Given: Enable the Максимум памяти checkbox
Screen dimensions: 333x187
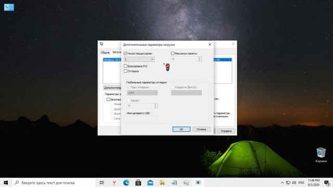Looking at the screenshot, I should [173, 54].
